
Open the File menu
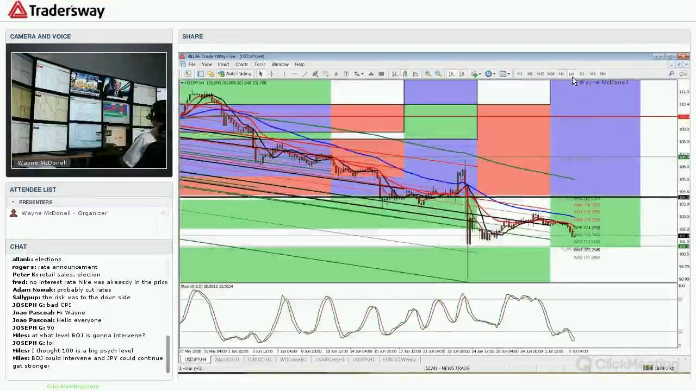(192, 65)
